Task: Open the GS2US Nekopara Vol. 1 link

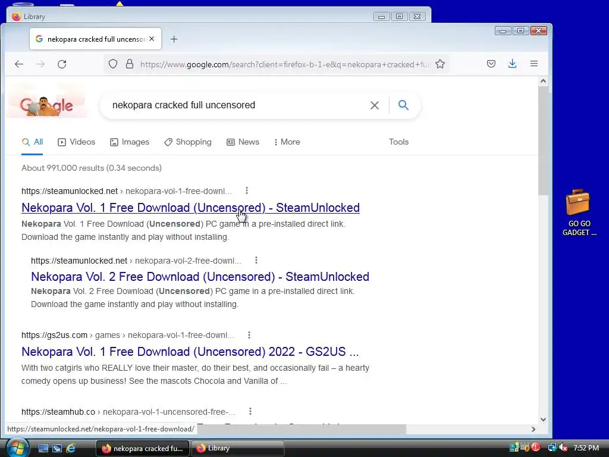Action: (190, 352)
